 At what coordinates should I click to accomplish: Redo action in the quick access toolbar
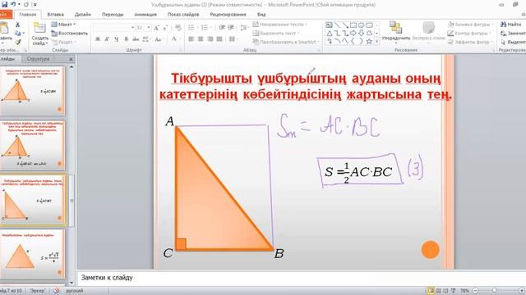pos(26,5)
